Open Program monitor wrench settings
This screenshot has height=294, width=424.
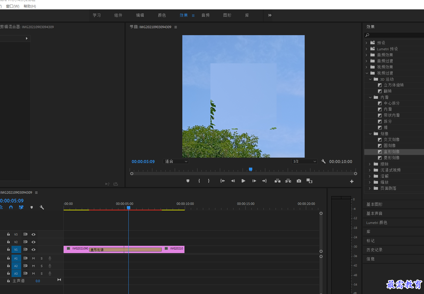tap(323, 161)
